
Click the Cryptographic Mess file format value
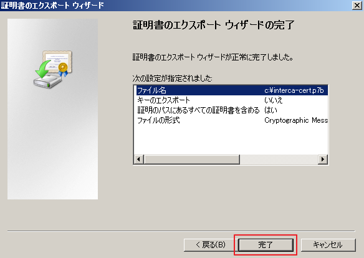(x=296, y=120)
